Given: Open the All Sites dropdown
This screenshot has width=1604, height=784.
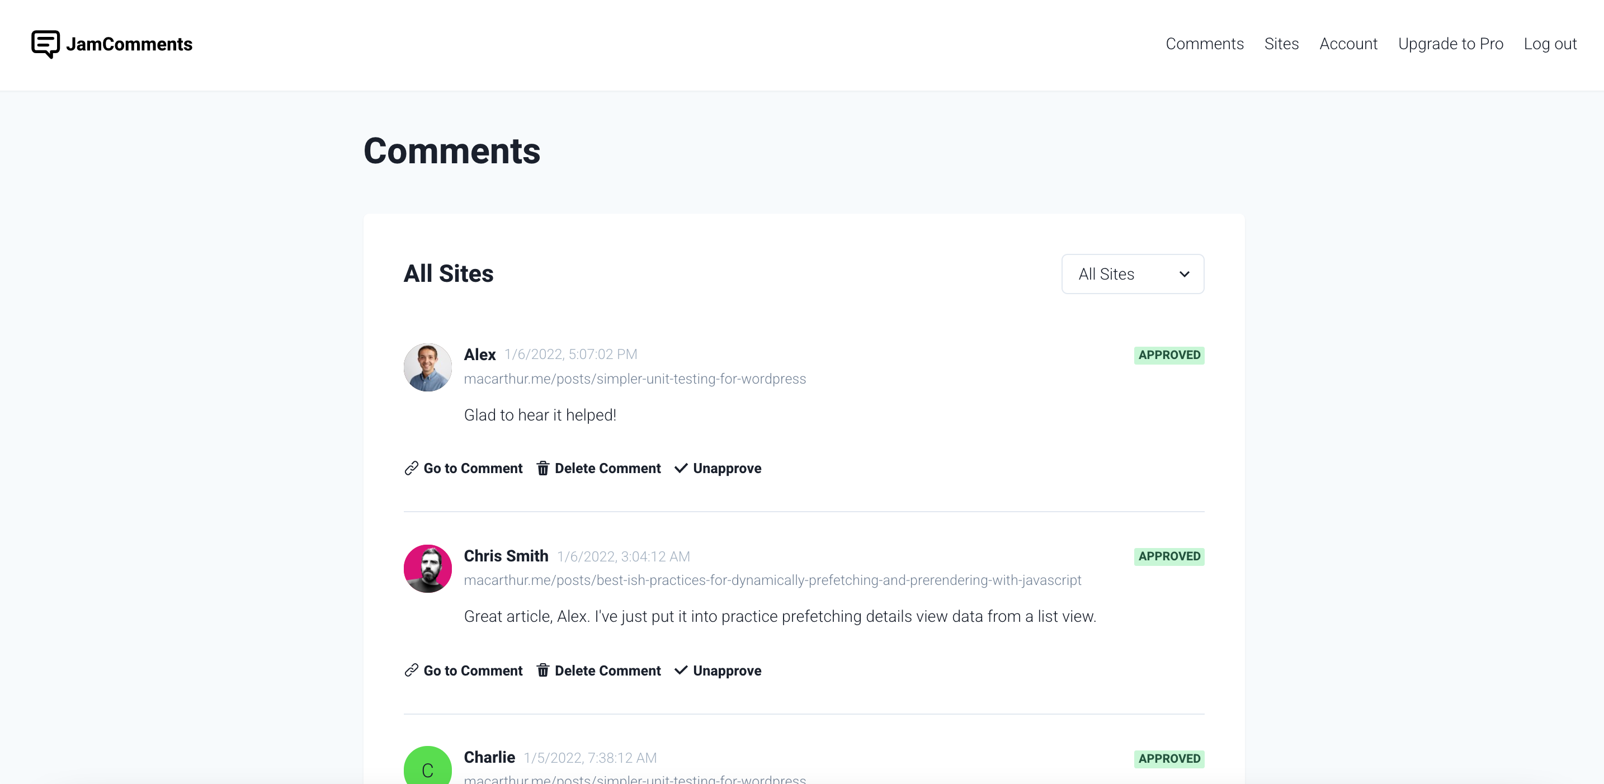Looking at the screenshot, I should [1132, 274].
